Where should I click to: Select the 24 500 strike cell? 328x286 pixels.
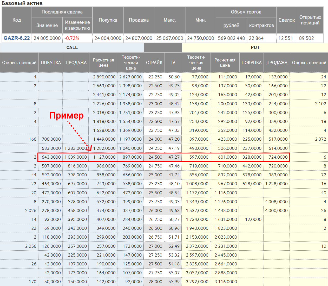155,157
